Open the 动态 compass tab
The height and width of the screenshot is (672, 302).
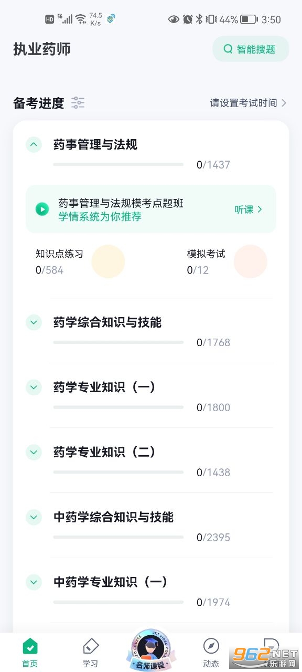[211, 653]
